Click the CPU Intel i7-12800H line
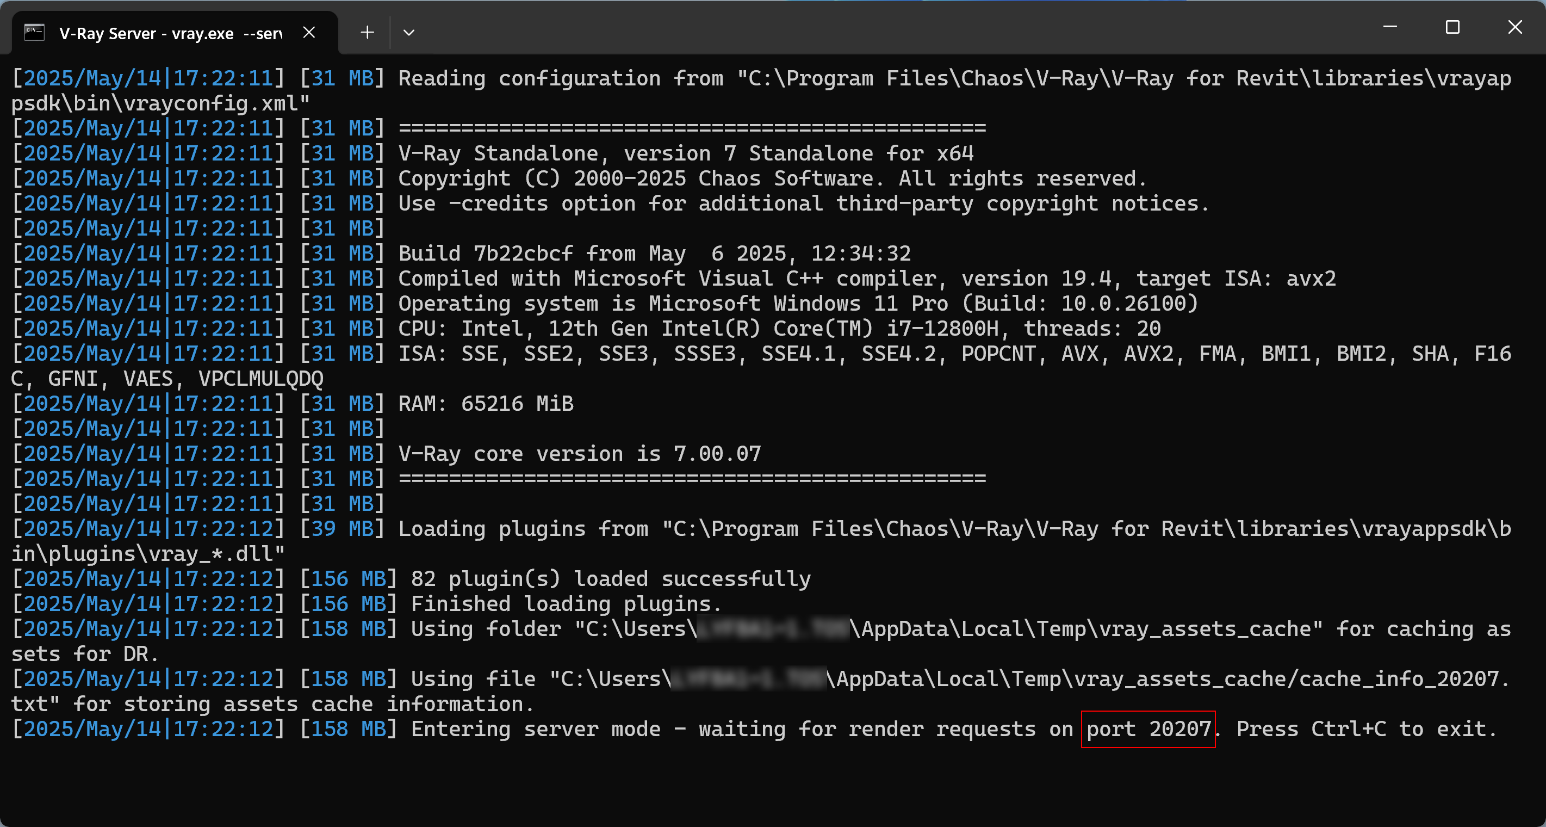 coord(780,329)
